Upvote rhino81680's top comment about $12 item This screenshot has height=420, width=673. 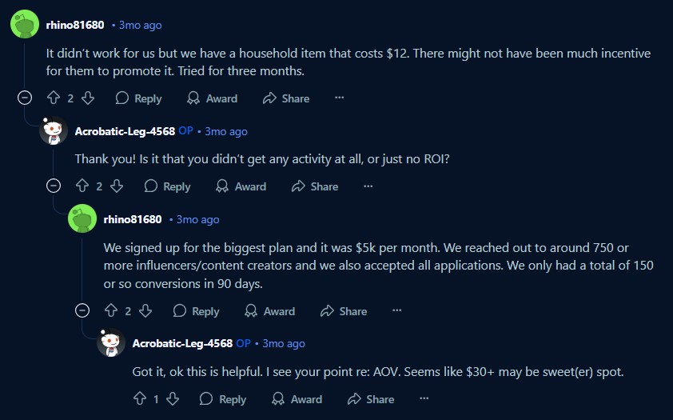click(x=54, y=98)
